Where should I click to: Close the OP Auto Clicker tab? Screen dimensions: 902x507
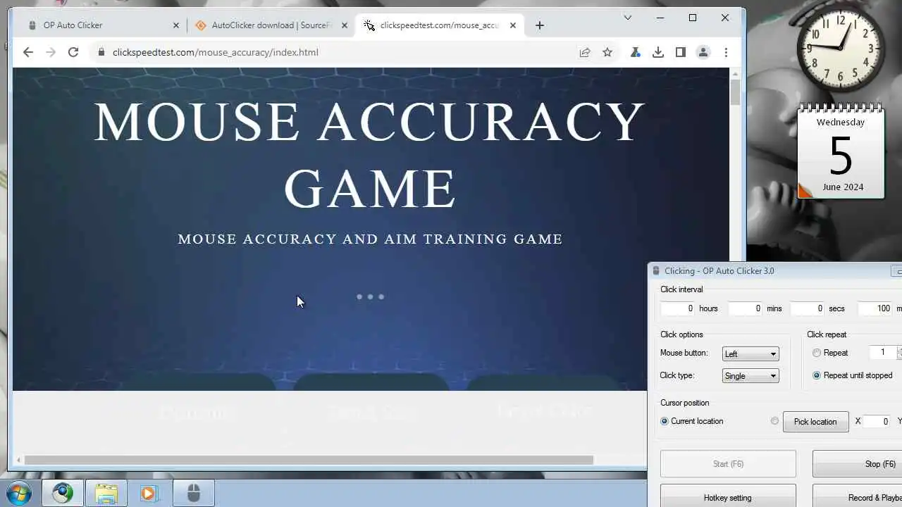coord(176,25)
